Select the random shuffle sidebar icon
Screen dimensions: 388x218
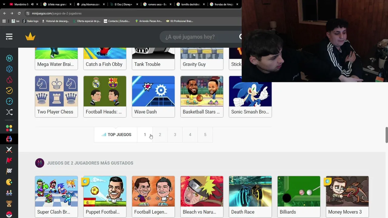pos(9,112)
